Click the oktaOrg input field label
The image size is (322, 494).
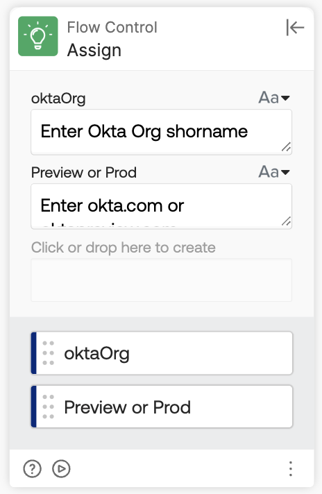(x=58, y=99)
